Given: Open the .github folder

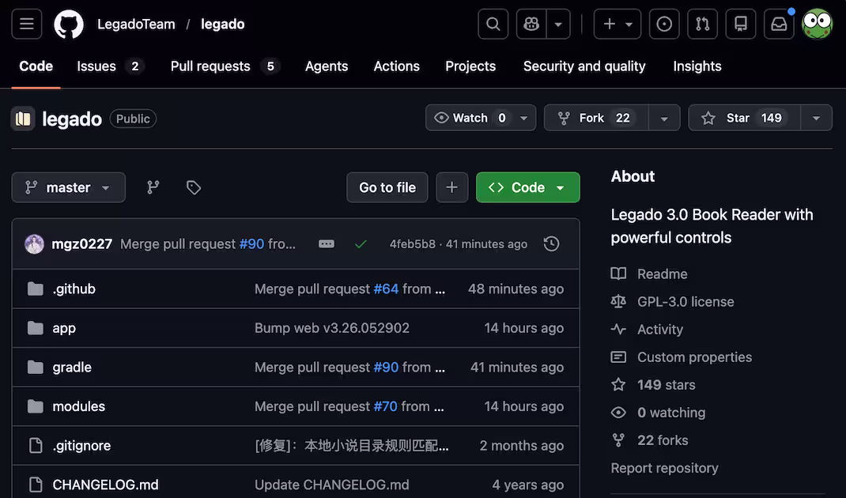Looking at the screenshot, I should click(74, 289).
